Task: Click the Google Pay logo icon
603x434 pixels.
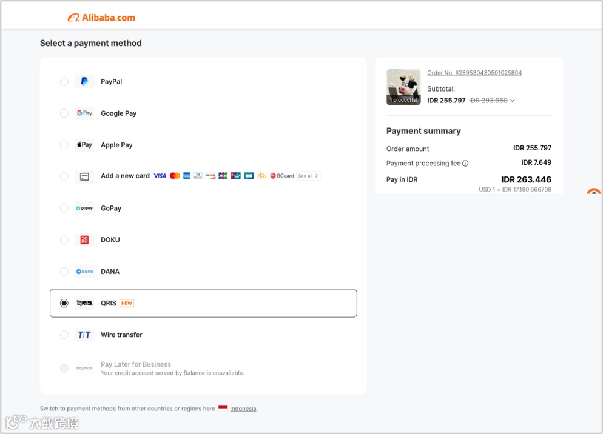Action: (84, 113)
